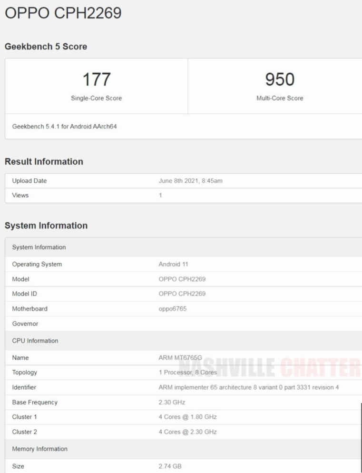The width and height of the screenshot is (362, 473).
Task: Select the base frequency value 2.30 GHz
Action: (x=172, y=403)
